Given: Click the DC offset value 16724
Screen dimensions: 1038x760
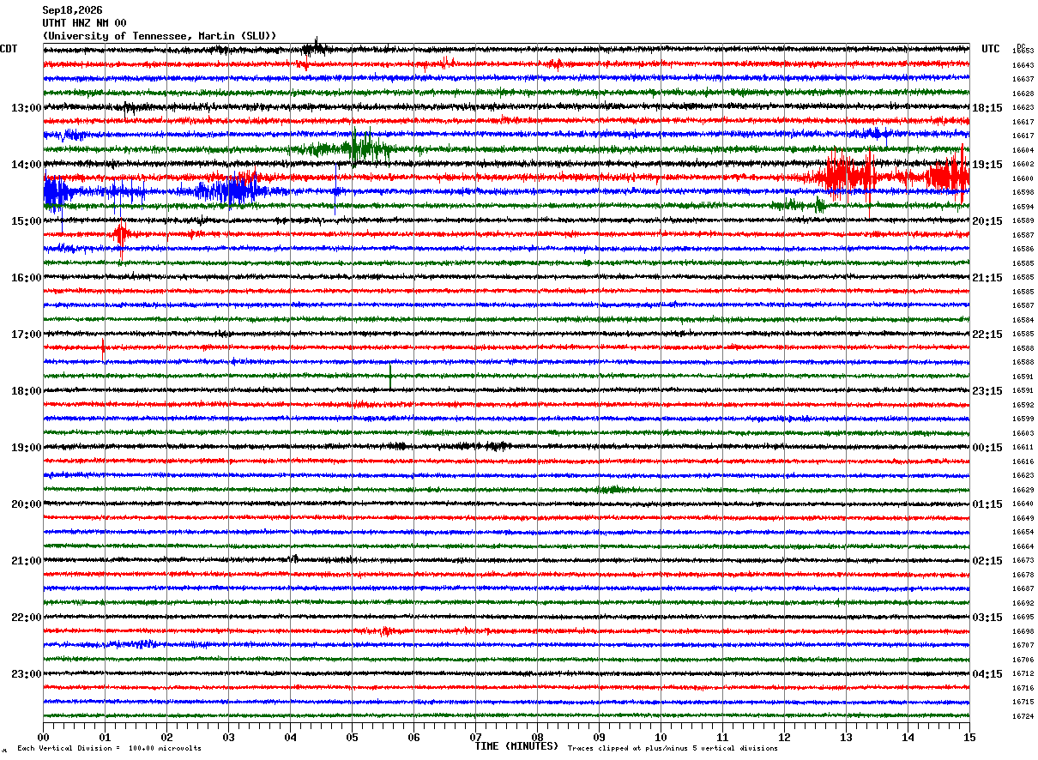Looking at the screenshot, I should pyautogui.click(x=1023, y=716).
